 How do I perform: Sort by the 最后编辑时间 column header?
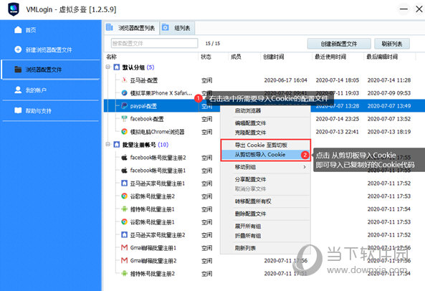382,57
